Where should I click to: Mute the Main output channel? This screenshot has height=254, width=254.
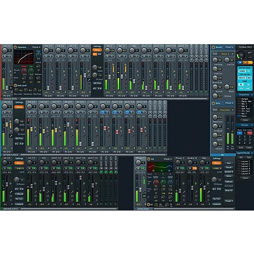pos(202,168)
